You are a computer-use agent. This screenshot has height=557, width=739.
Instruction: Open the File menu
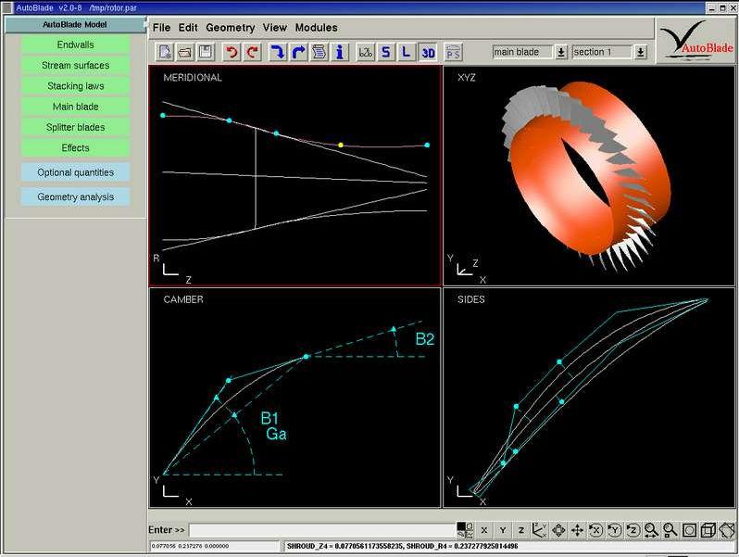point(161,28)
